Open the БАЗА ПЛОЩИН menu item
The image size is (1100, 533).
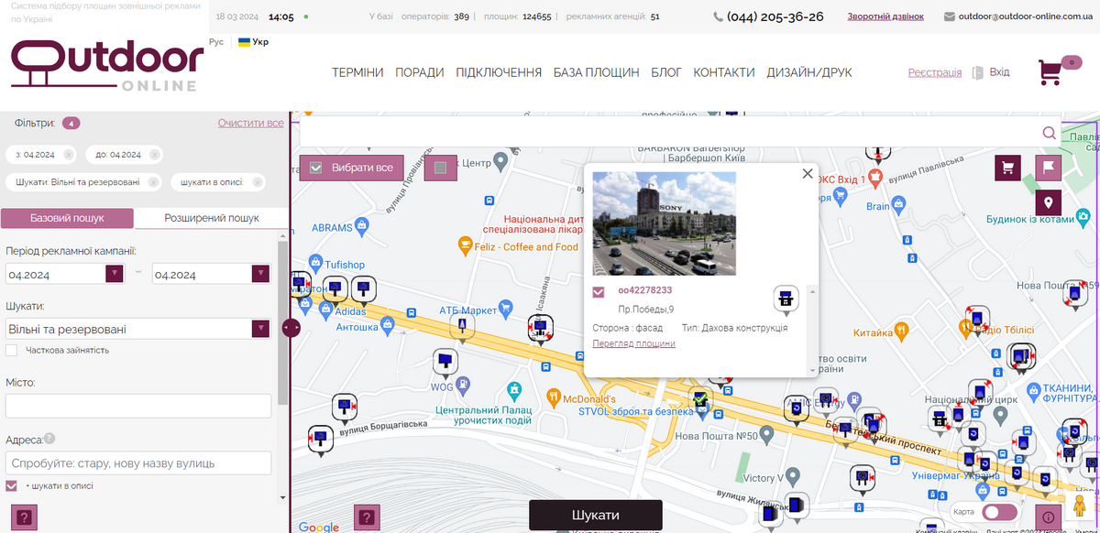click(x=596, y=72)
